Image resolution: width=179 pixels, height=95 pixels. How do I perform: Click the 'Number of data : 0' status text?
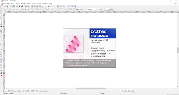[128, 91]
